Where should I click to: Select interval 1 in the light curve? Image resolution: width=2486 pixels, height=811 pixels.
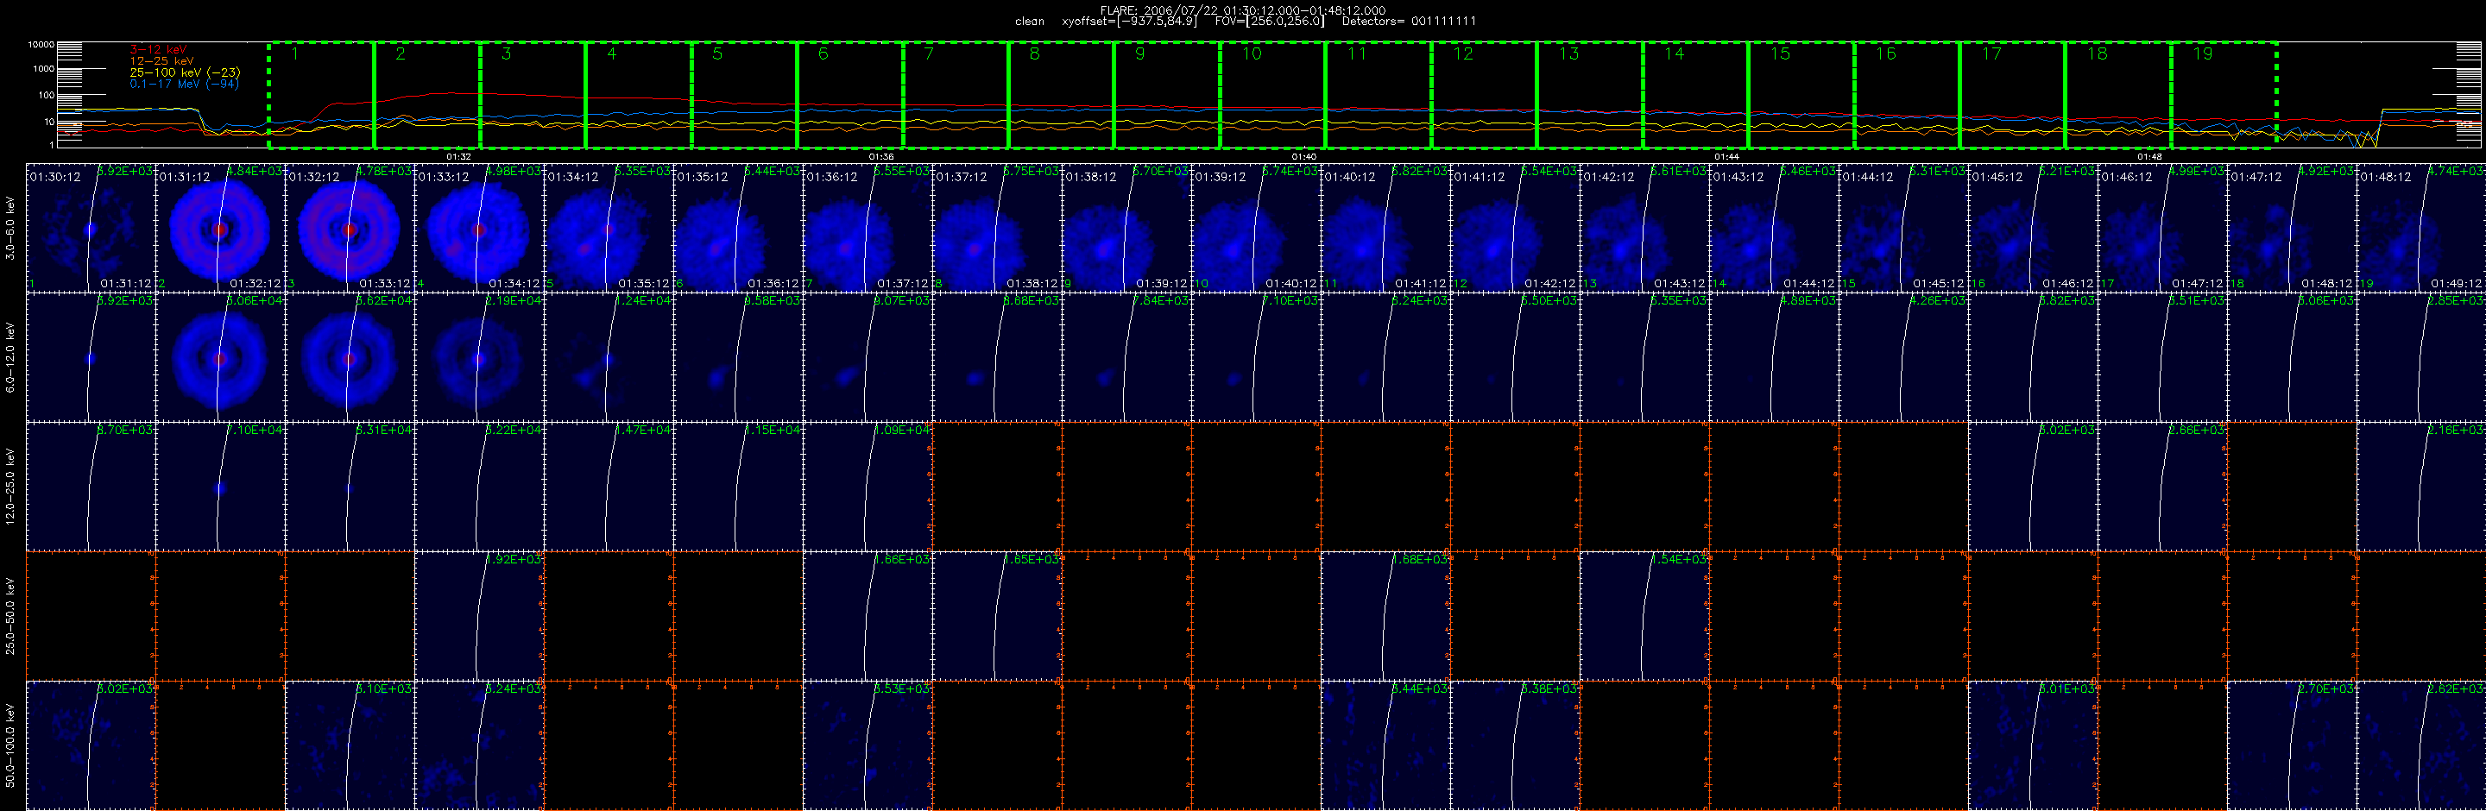click(321, 96)
